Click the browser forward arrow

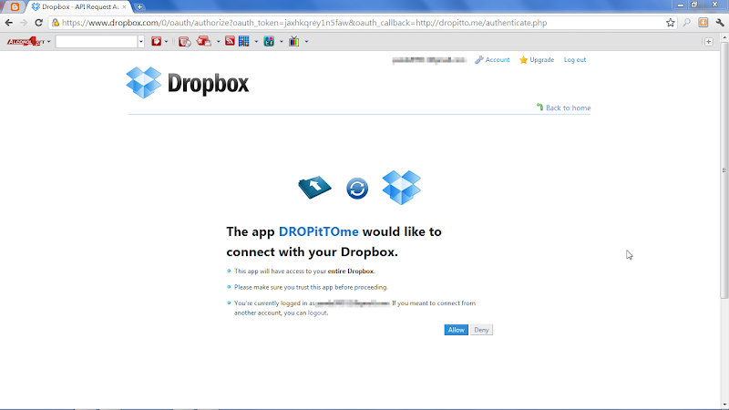(x=24, y=22)
